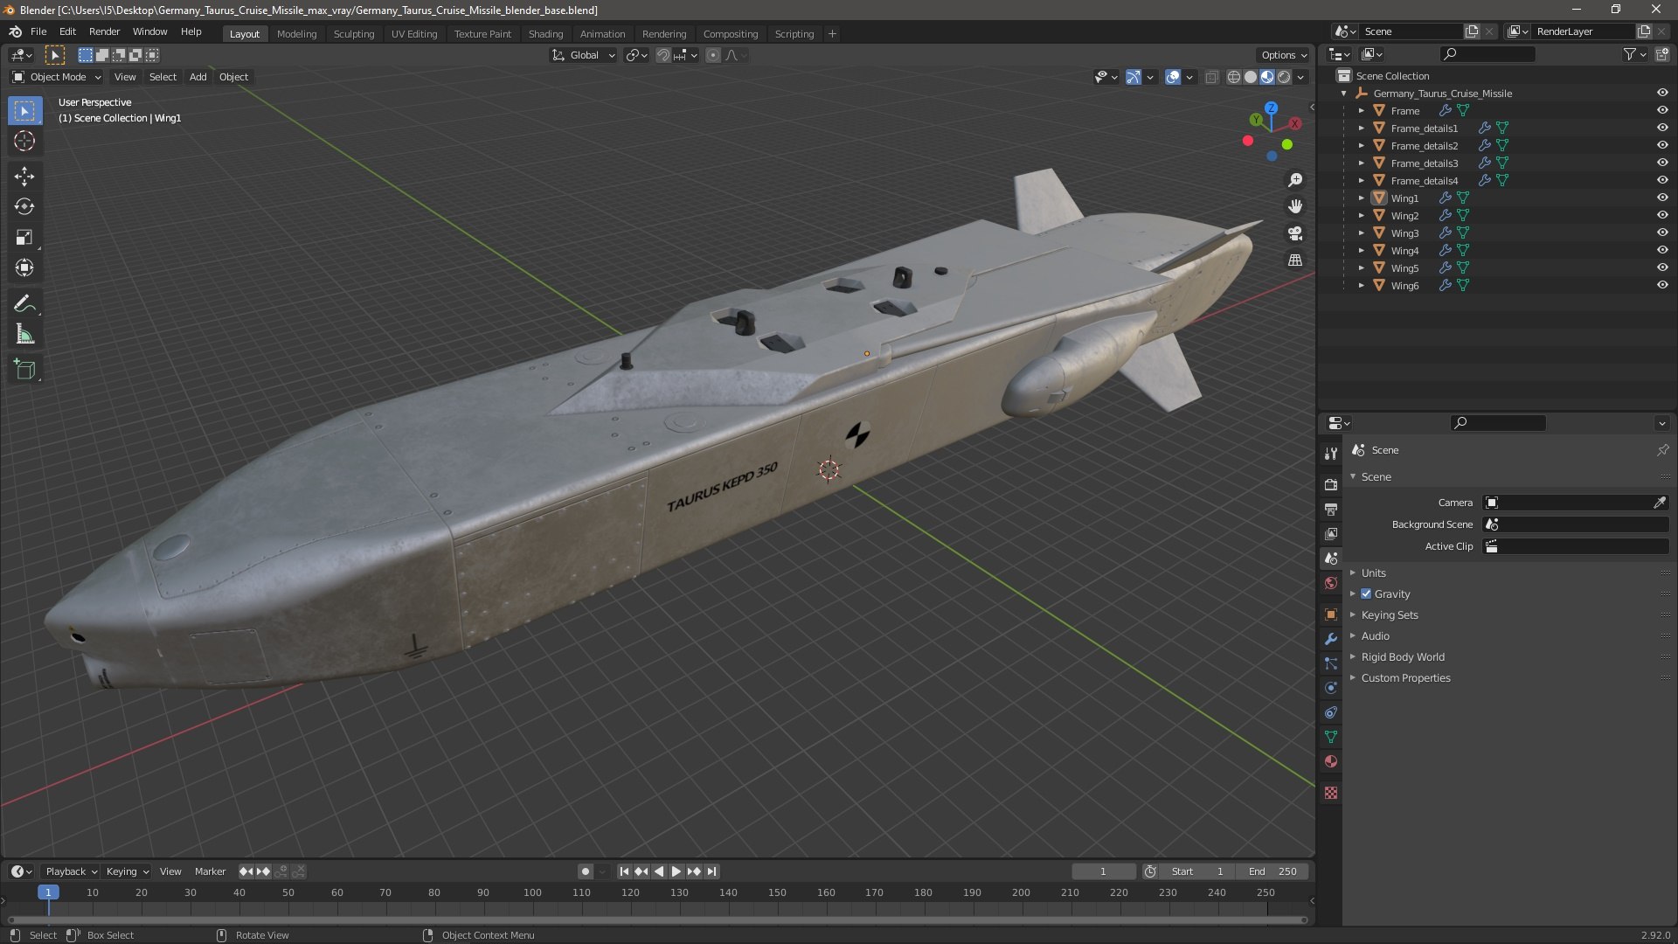This screenshot has height=944, width=1678.
Task: Click the End frame value field
Action: (x=1272, y=871)
